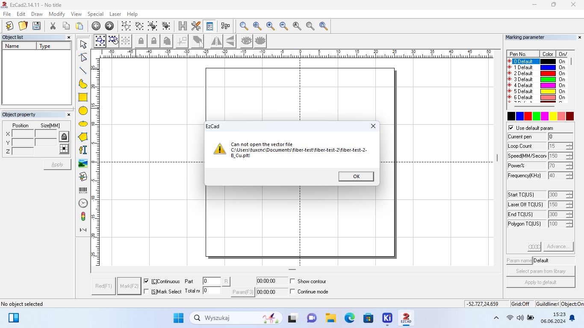The width and height of the screenshot is (584, 328).
Task: Select the Rectangle drawing tool
Action: point(83,97)
